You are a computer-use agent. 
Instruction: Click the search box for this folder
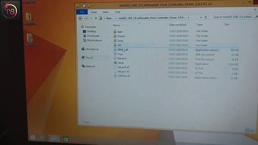(235, 17)
